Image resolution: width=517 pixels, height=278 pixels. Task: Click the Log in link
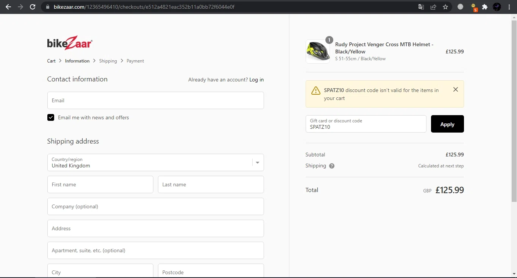pyautogui.click(x=256, y=80)
